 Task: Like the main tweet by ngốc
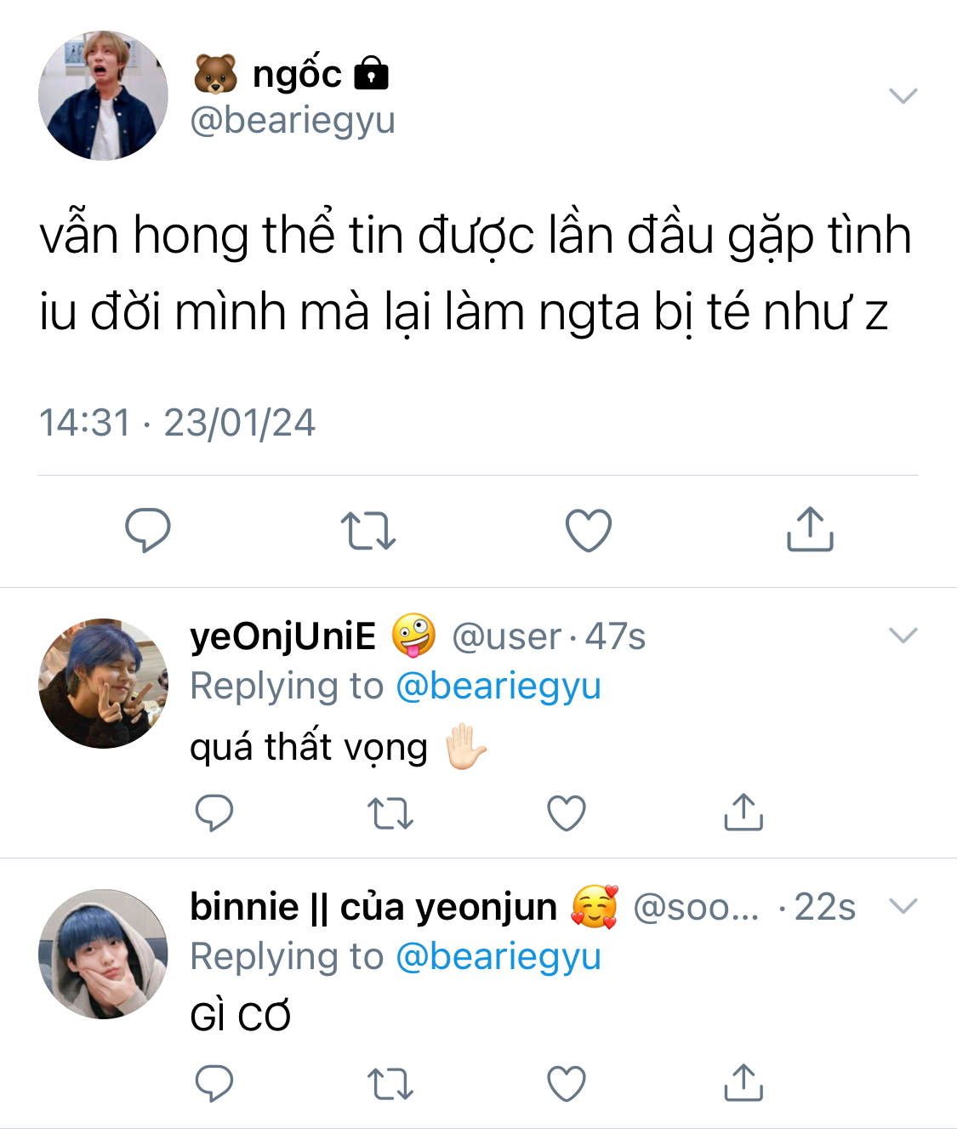tap(589, 530)
